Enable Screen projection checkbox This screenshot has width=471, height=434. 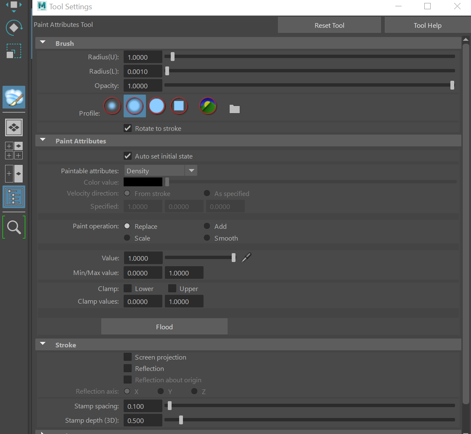tap(128, 357)
